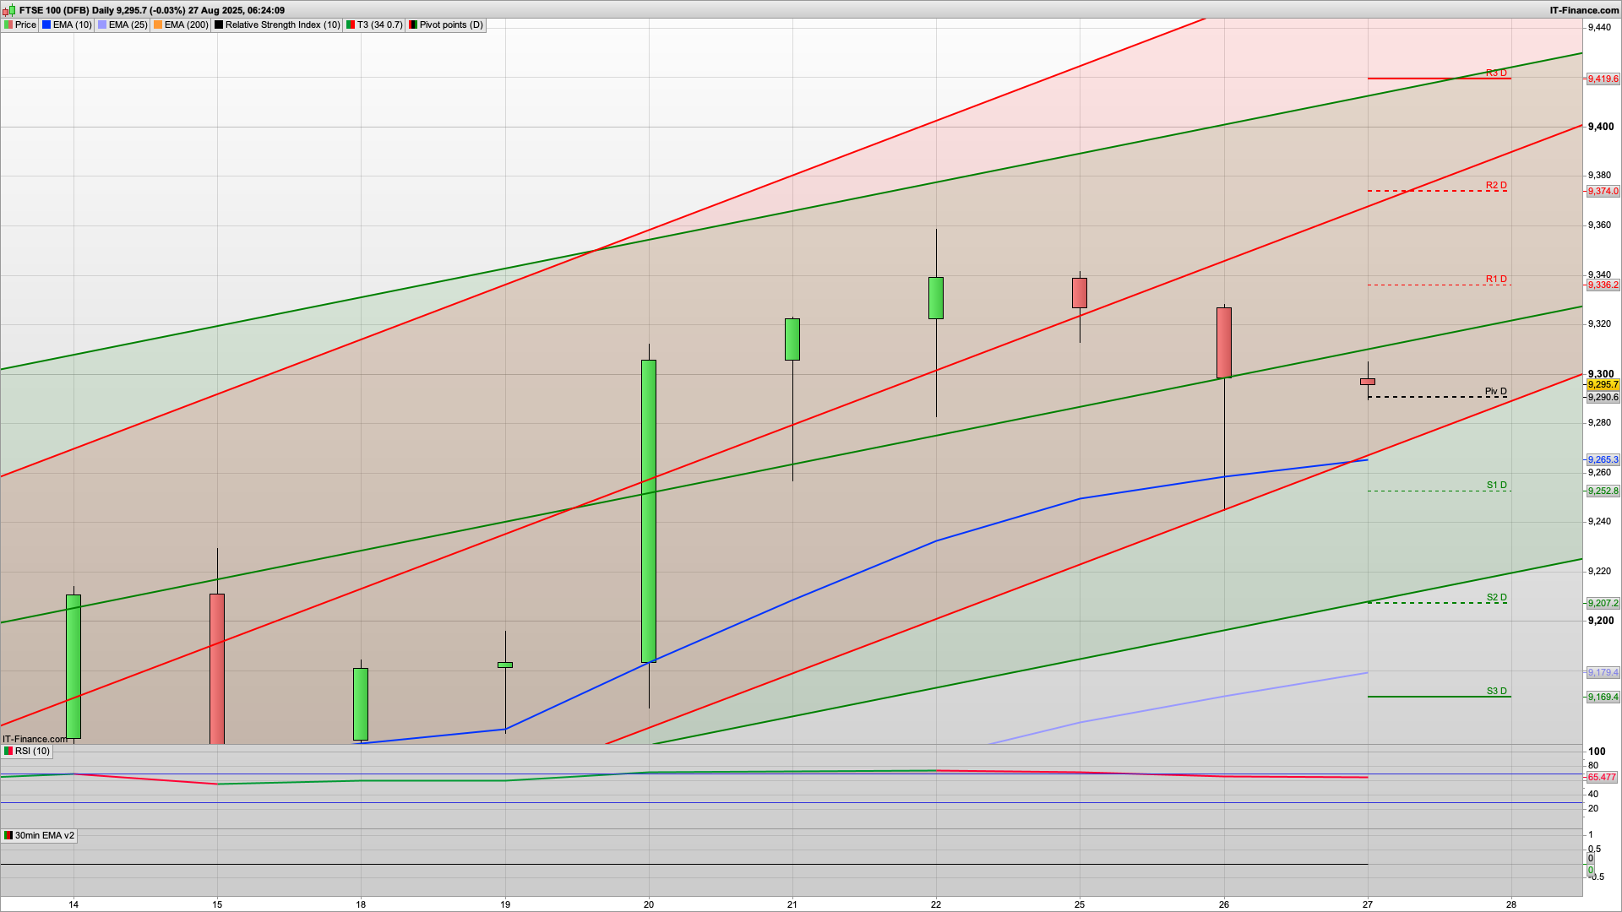Click the green candle on date 14
Viewport: 1622px width, 912px height.
coord(73,666)
